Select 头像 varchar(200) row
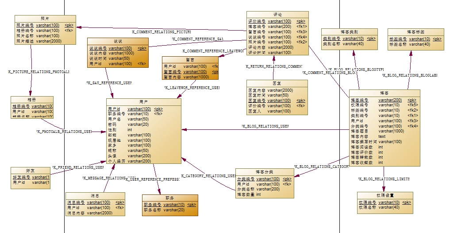 (130, 156)
